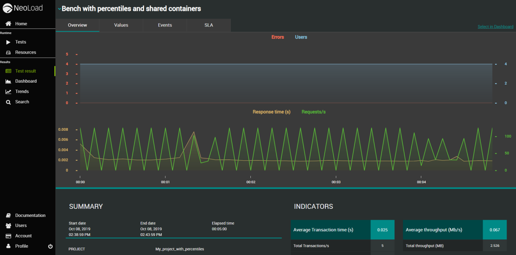
Task: Switch to the Values tab
Action: [121, 25]
